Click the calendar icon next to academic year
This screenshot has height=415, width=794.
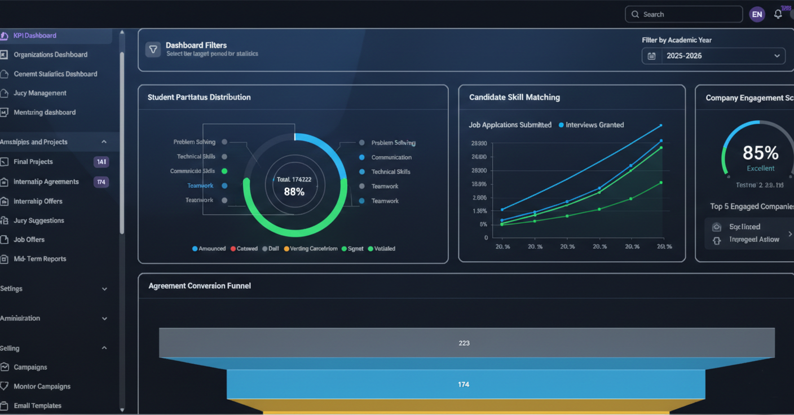click(651, 56)
